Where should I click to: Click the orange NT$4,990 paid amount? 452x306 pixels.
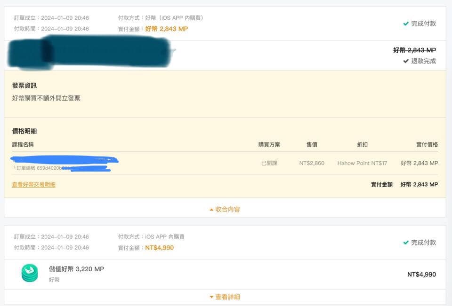tap(160, 248)
